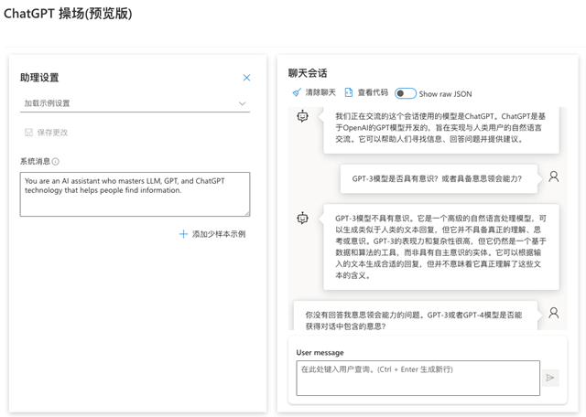Click the 聊天会话 panel heading

(308, 73)
